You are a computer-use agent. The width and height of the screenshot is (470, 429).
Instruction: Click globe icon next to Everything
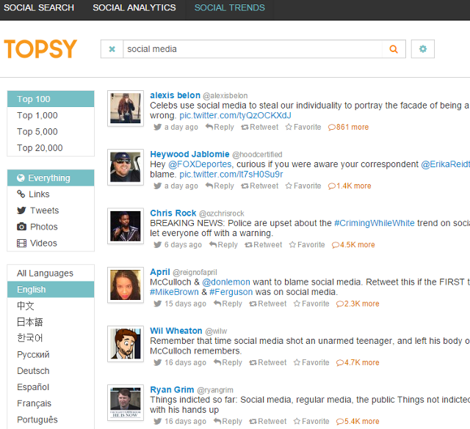21,178
